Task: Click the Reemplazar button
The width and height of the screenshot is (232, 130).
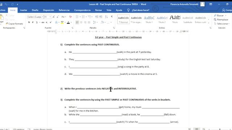Action: point(221,19)
